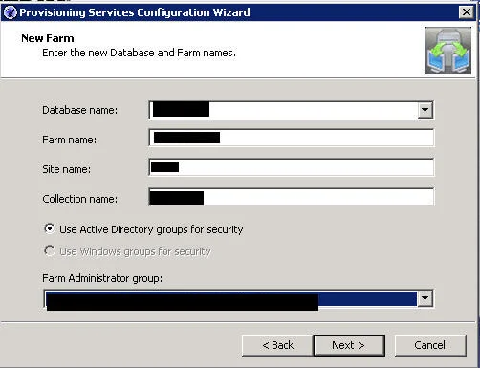The height and width of the screenshot is (368, 480).
Task: Open the Database name dropdown arrow
Action: click(425, 110)
